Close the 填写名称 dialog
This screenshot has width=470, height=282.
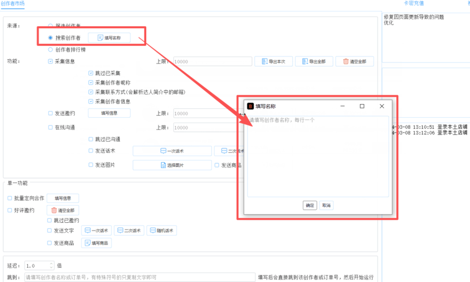(x=382, y=106)
